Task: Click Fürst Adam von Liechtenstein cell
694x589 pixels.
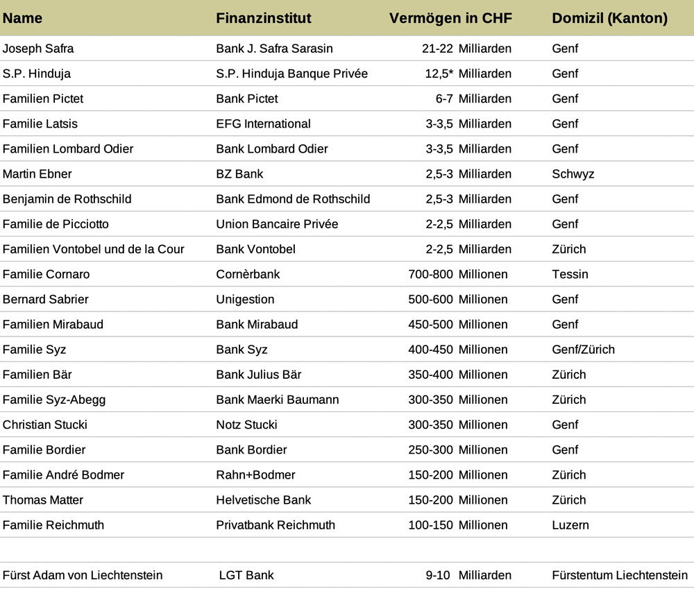Action: click(x=83, y=575)
